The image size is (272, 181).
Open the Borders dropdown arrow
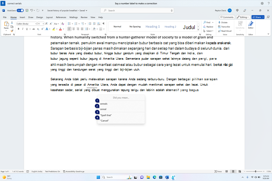tap(104, 29)
